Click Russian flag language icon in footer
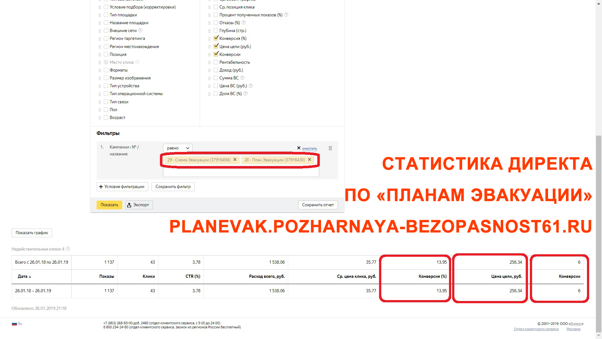 point(14,323)
